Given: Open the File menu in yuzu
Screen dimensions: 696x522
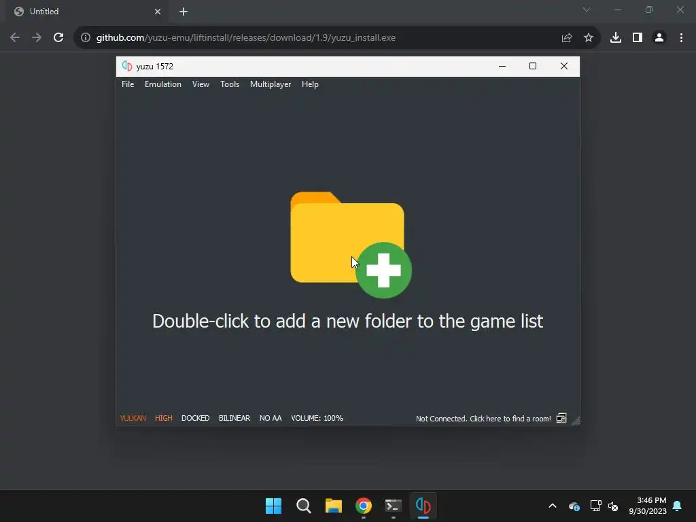Looking at the screenshot, I should [x=128, y=84].
